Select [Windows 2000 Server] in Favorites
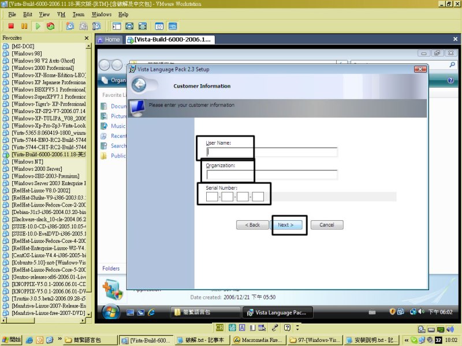Viewport: 462px width, 346px height. point(36,169)
